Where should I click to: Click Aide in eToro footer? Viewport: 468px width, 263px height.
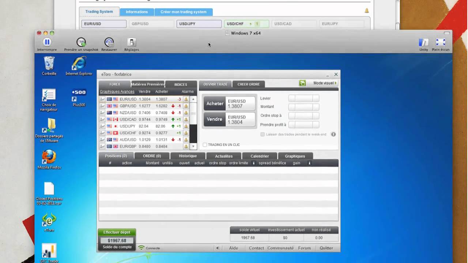(x=234, y=248)
